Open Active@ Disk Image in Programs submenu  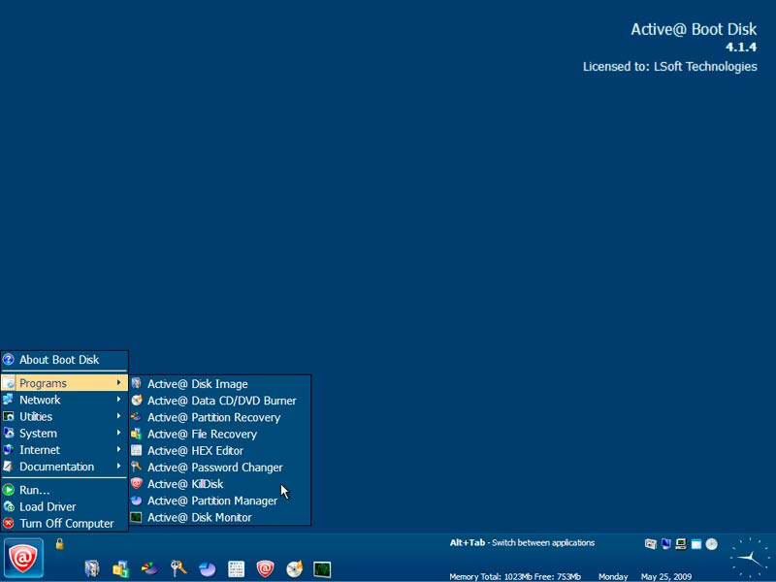220,384
